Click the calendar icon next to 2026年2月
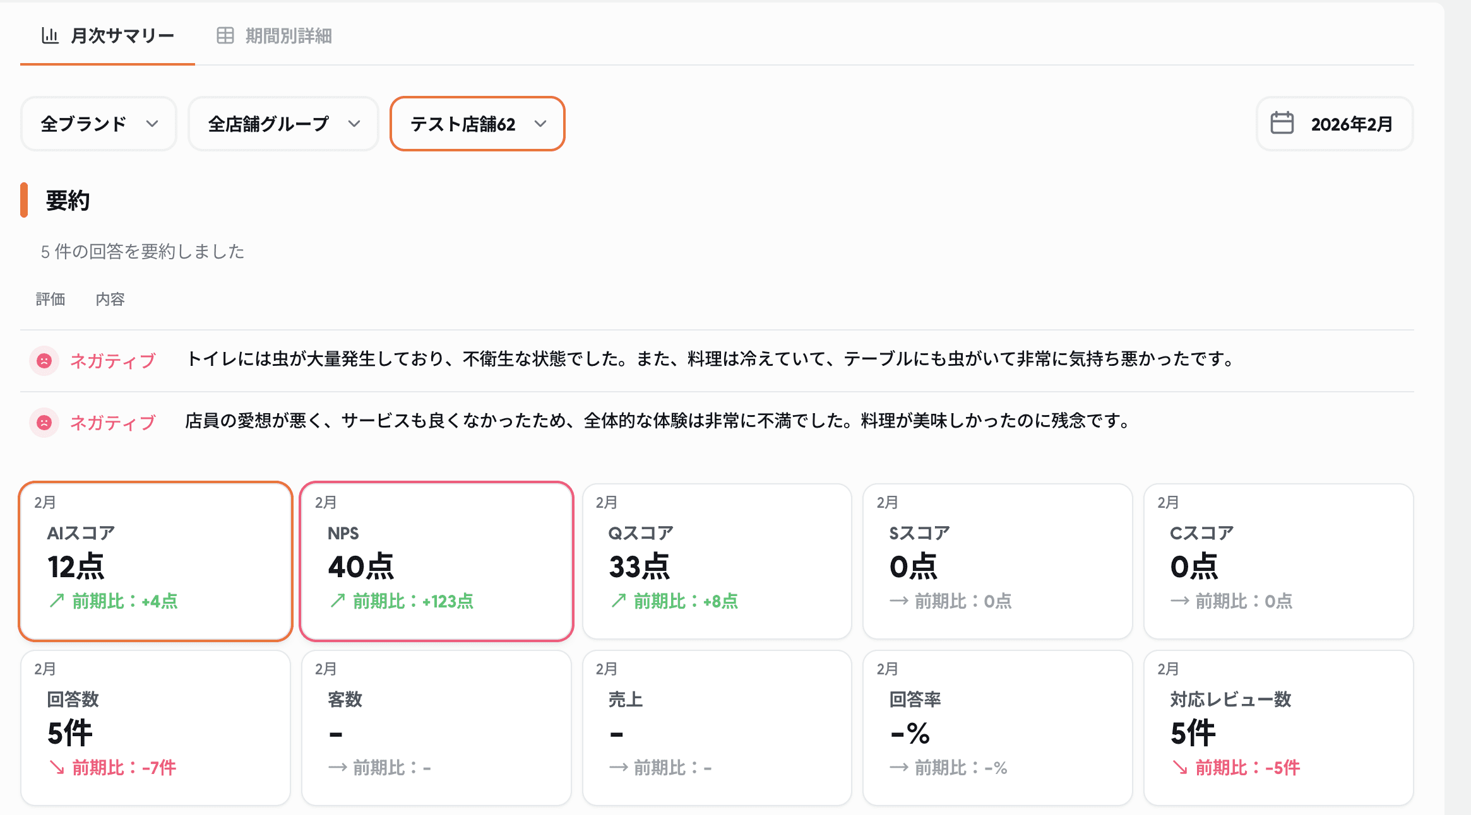 1282,123
